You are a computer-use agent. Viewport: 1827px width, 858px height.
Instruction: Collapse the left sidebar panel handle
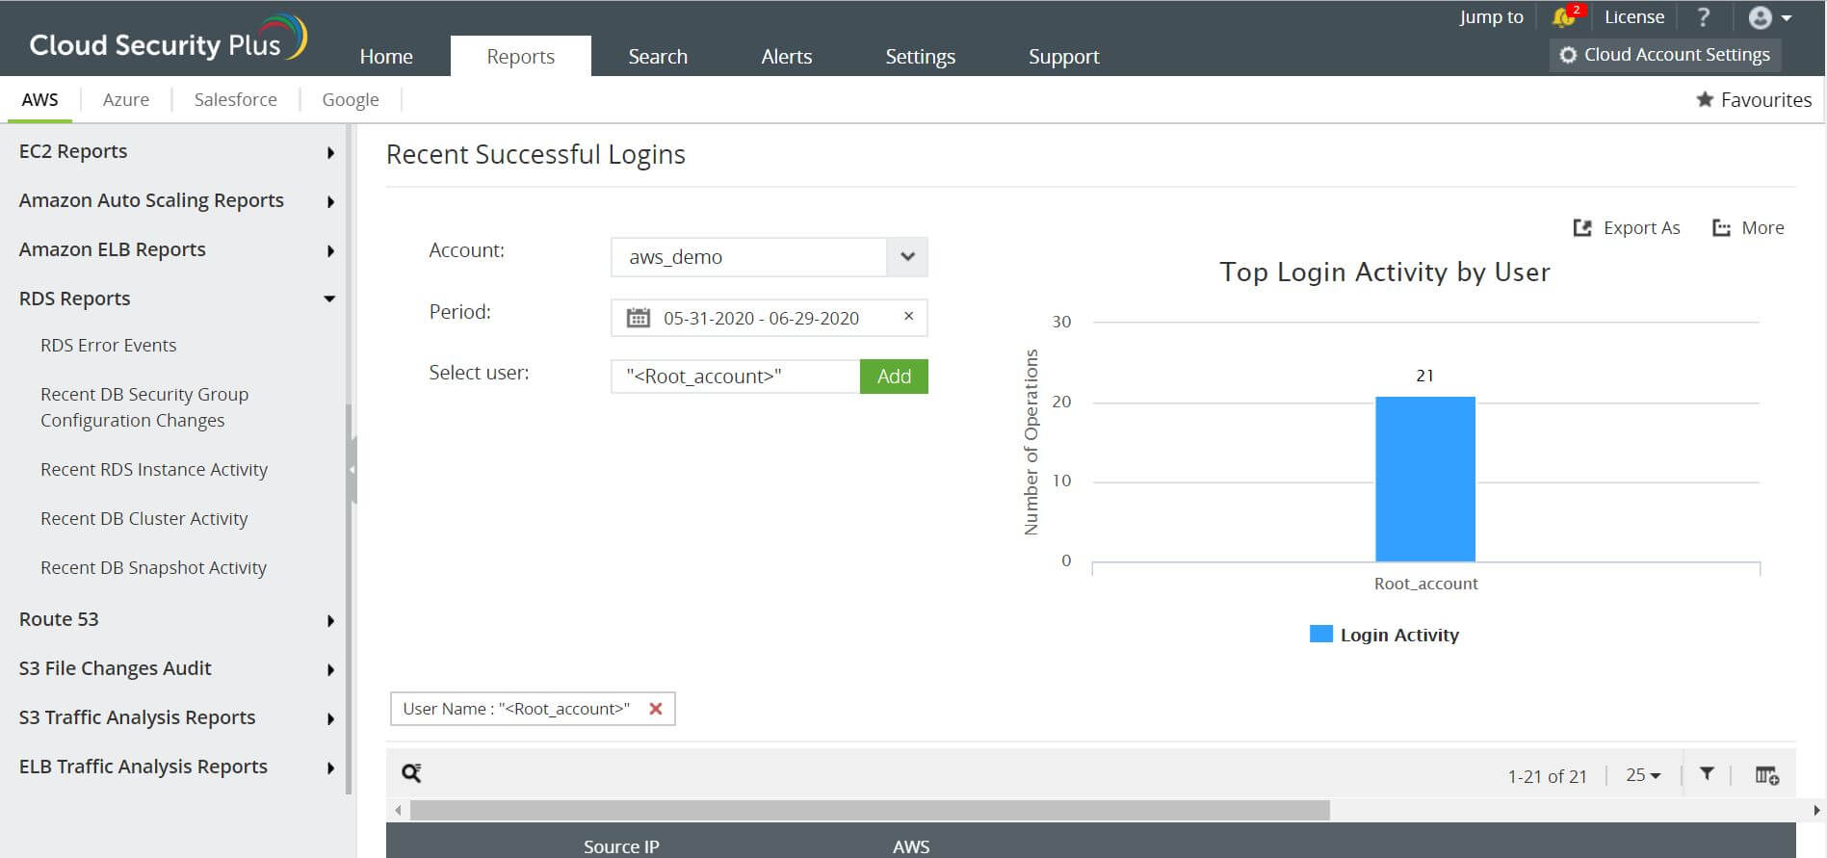pos(352,470)
